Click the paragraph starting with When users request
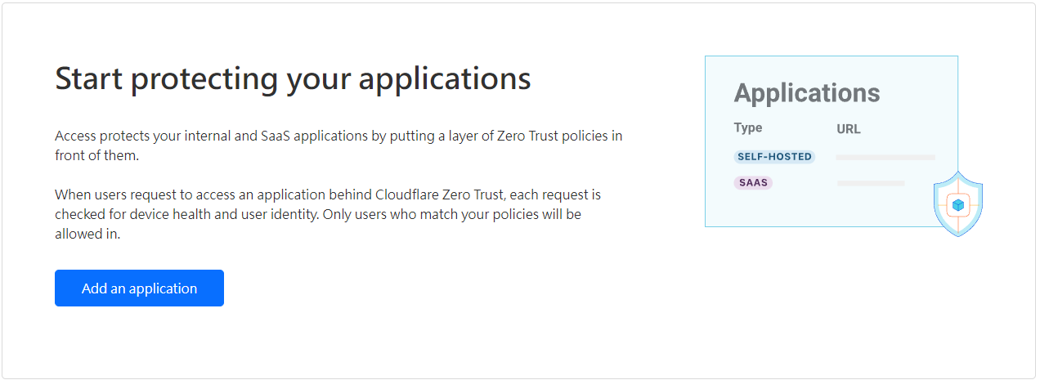This screenshot has height=380, width=1040. [x=329, y=214]
